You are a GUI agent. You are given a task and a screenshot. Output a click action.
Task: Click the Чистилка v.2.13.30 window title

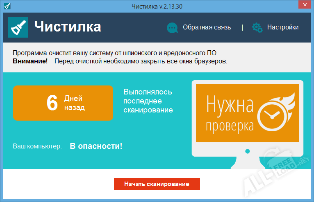157,6
